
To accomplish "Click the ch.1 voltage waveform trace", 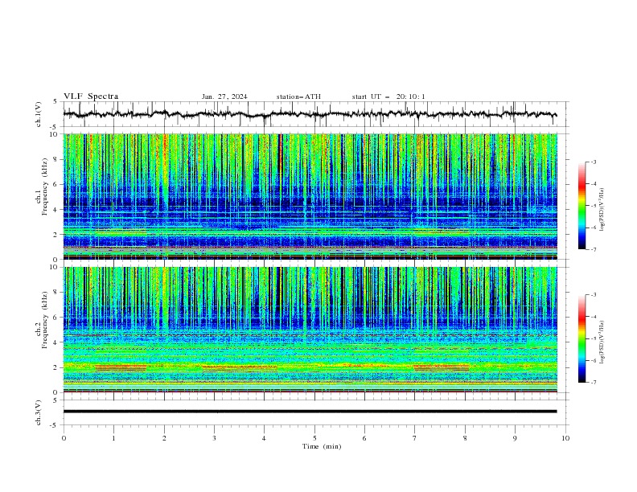I will click(x=310, y=114).
